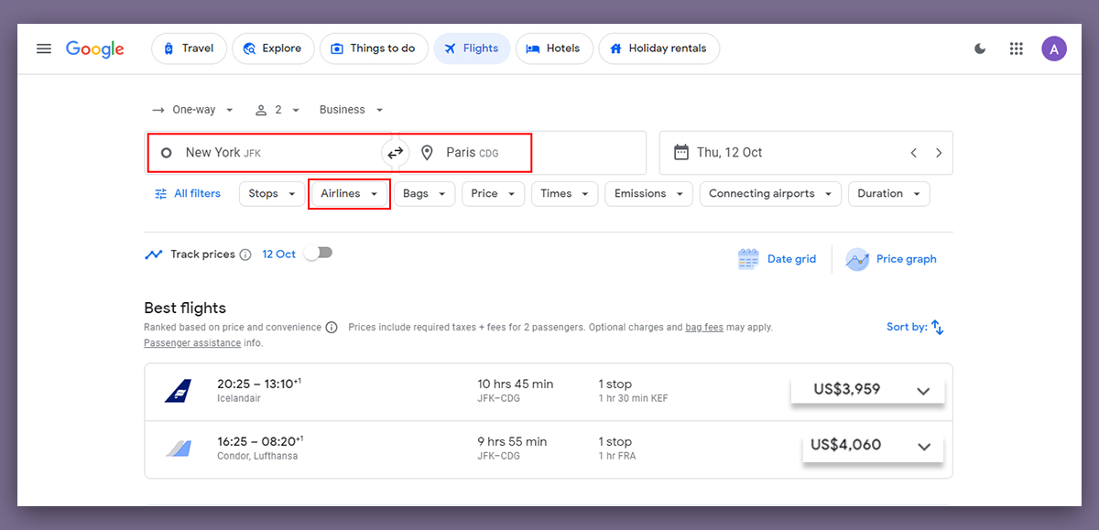The image size is (1099, 530).
Task: Open the Duration filter dropdown
Action: click(889, 194)
